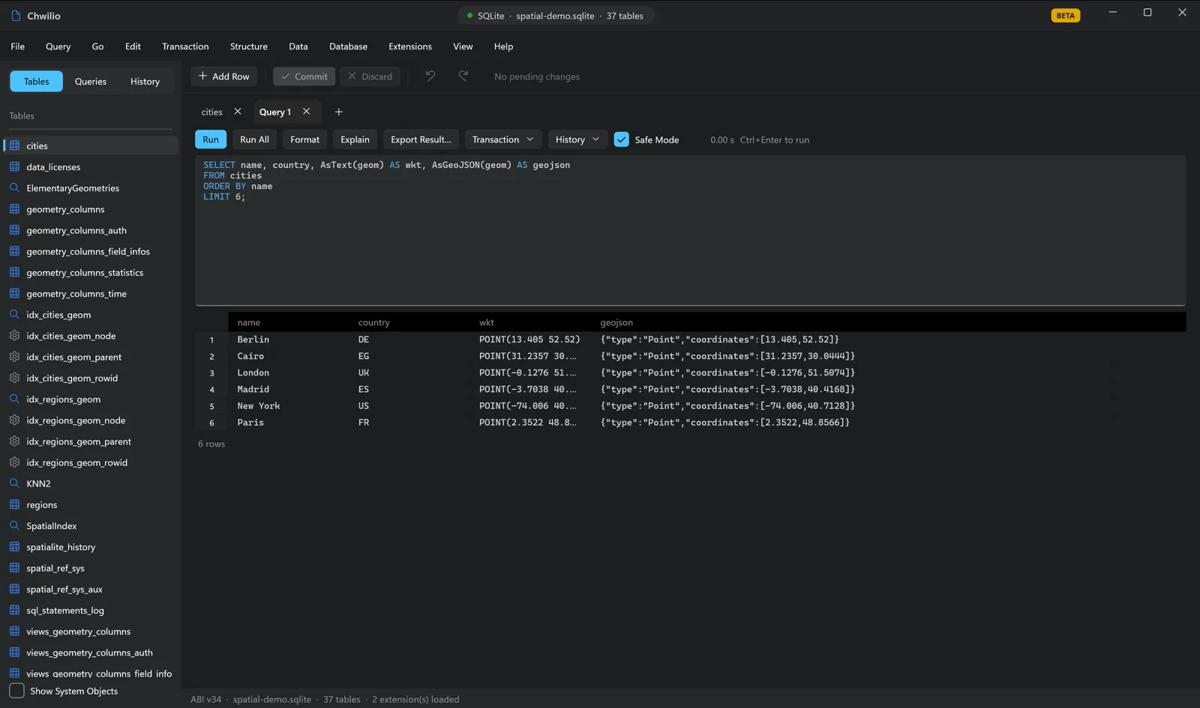
Task: Click the Run All button
Action: coord(254,139)
